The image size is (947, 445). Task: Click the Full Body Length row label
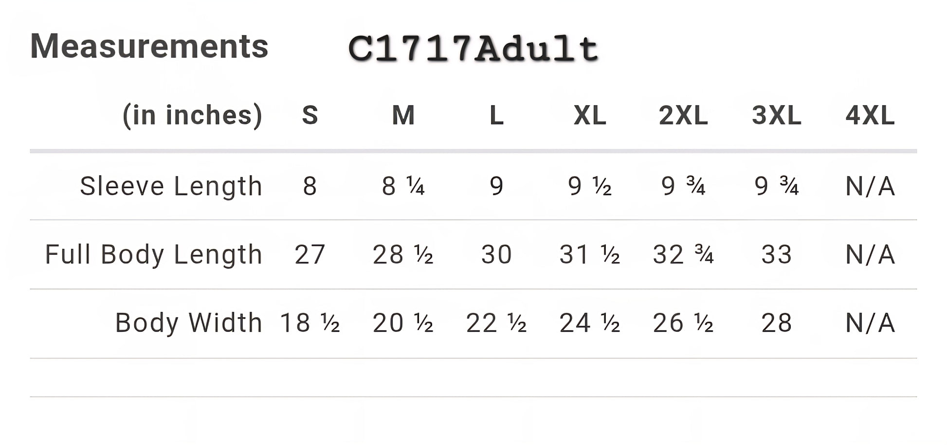click(x=154, y=254)
